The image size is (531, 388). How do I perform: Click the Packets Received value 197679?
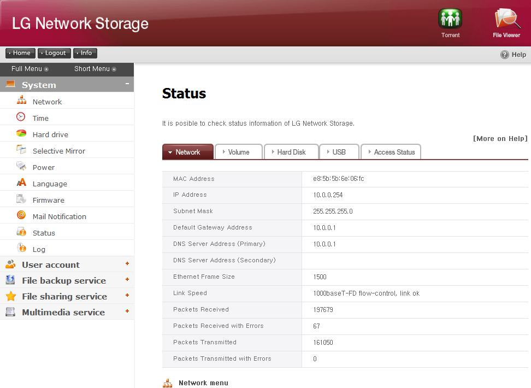pyautogui.click(x=323, y=310)
